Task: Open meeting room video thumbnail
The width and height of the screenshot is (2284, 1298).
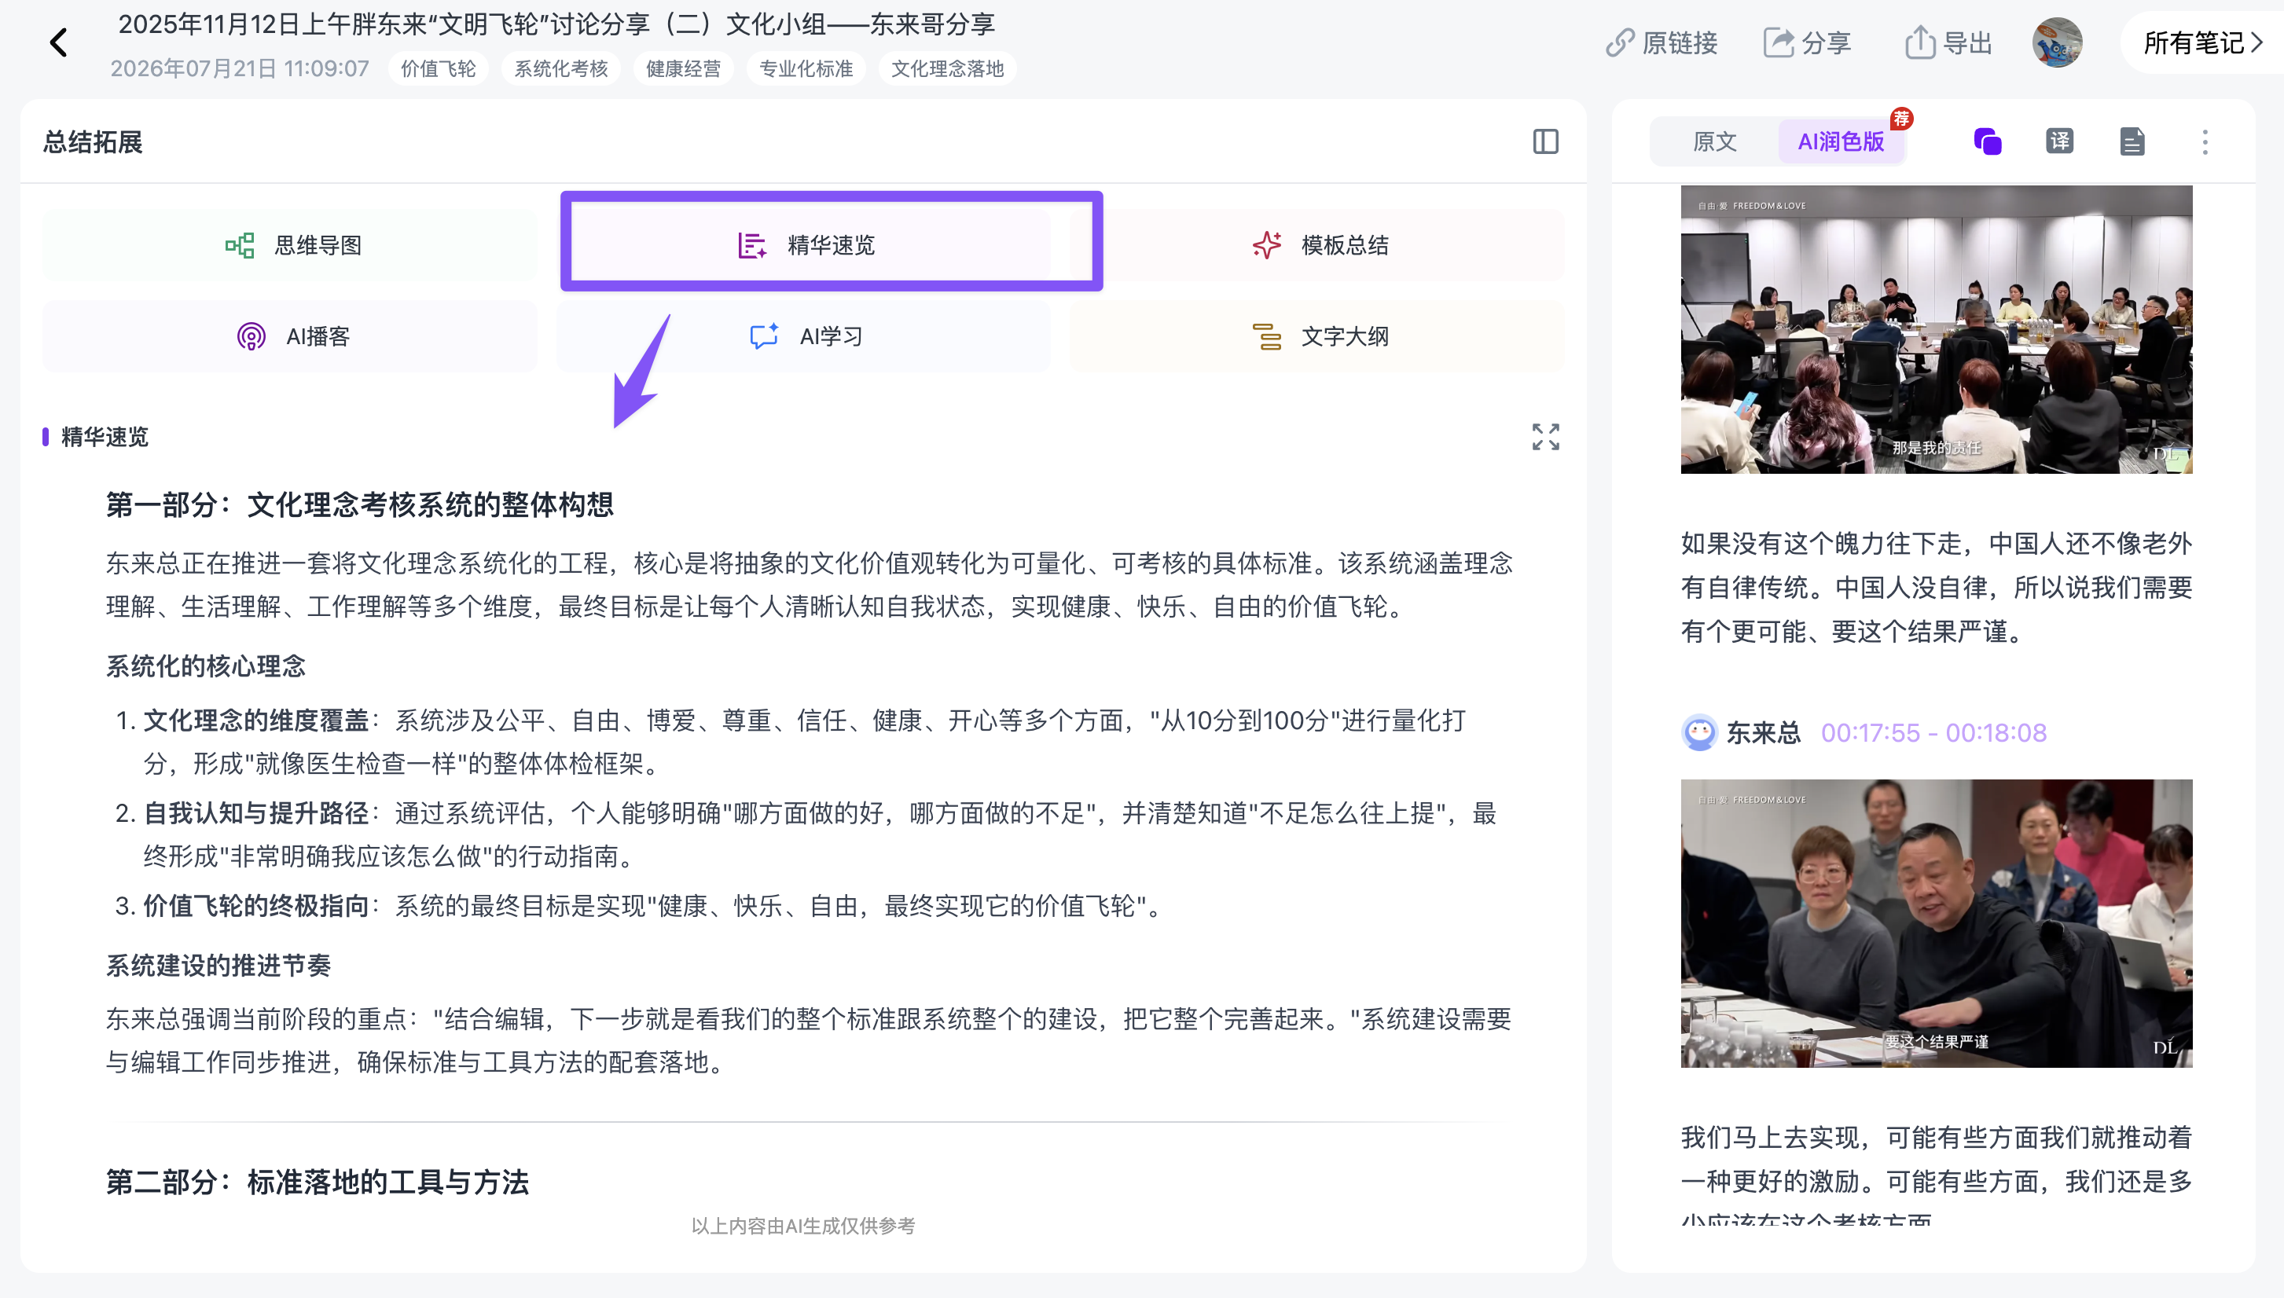Action: [x=1936, y=329]
